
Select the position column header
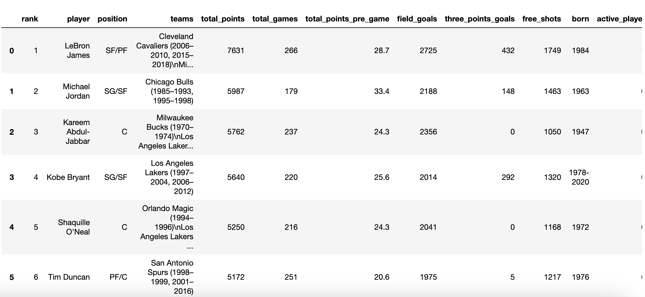pyautogui.click(x=112, y=19)
